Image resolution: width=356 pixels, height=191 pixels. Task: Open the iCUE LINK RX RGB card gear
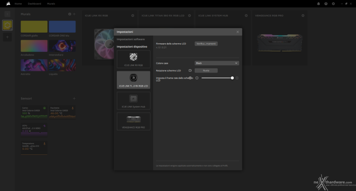133,16
